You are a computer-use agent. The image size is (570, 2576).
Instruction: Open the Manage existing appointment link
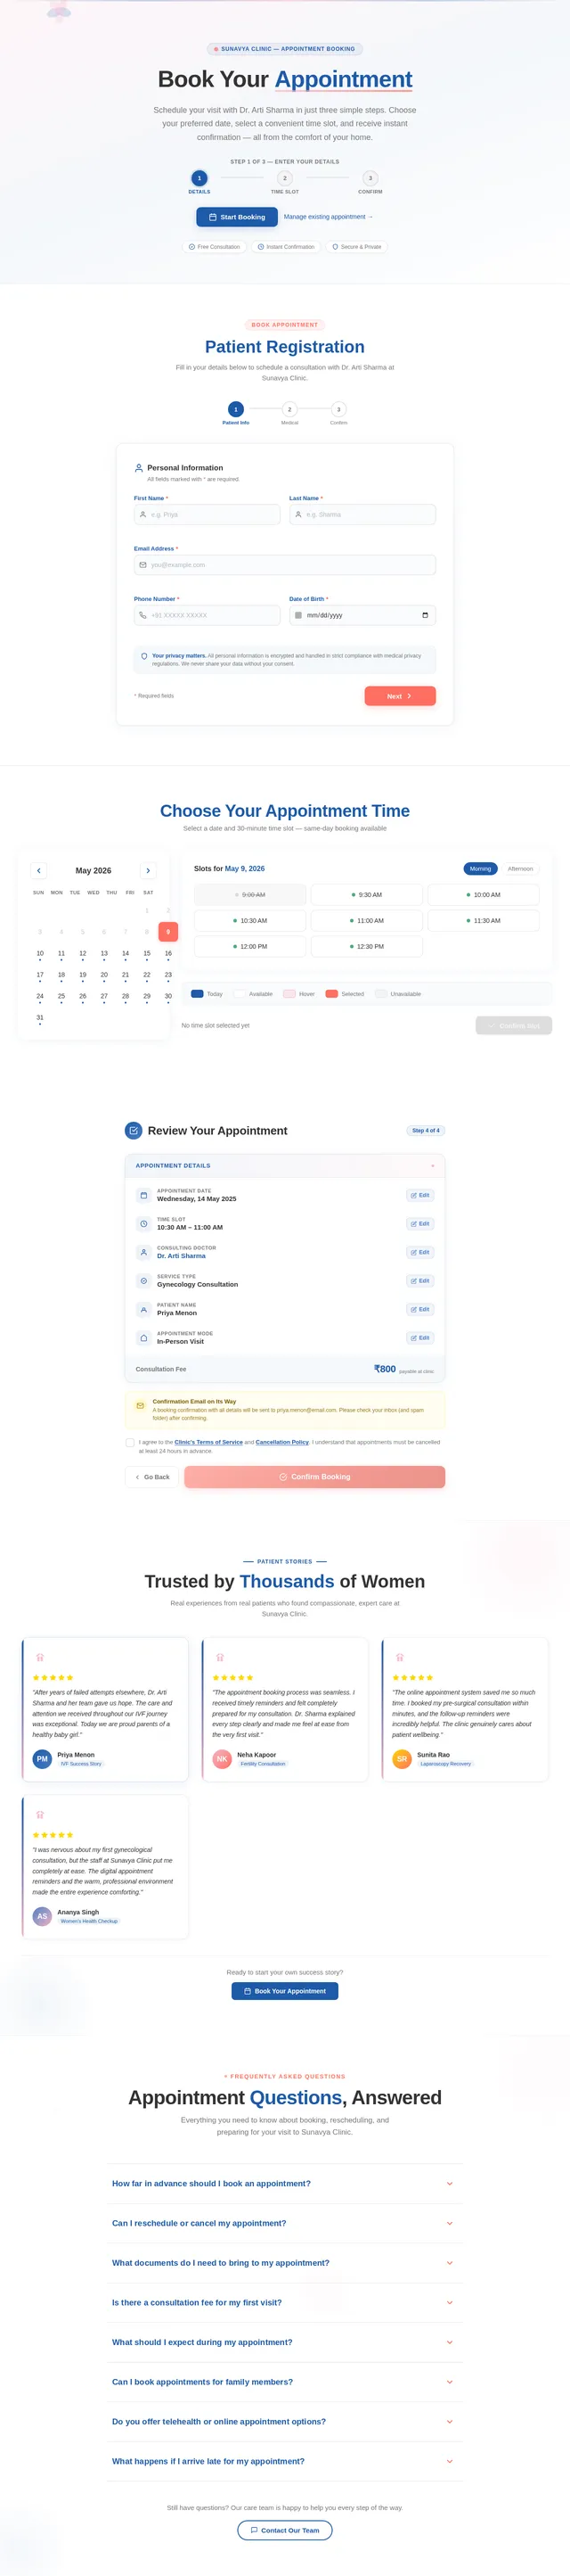(x=328, y=217)
